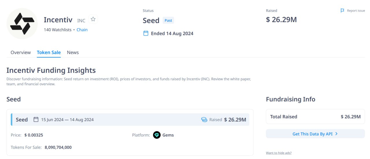This screenshot has width=370, height=159.
Task: Click the arrow on Get This Data By API
Action: point(336,134)
